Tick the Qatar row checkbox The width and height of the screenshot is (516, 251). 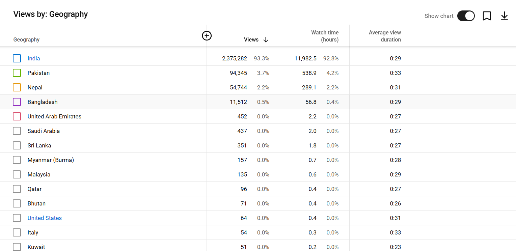pyautogui.click(x=17, y=189)
